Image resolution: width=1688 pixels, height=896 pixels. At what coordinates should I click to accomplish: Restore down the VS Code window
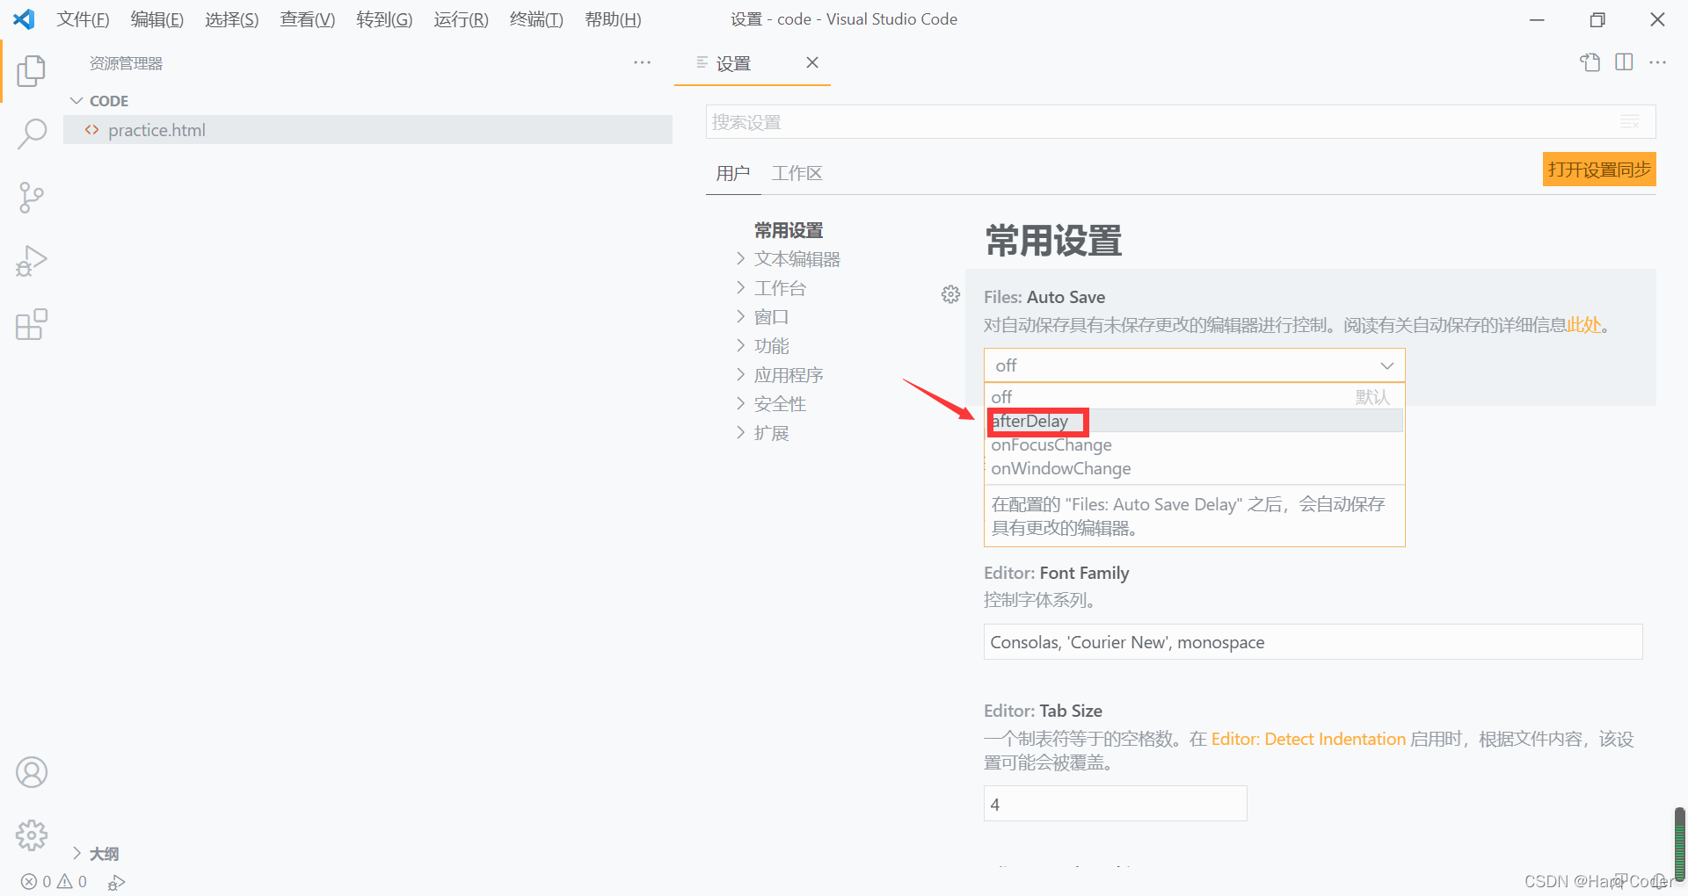[x=1597, y=19]
